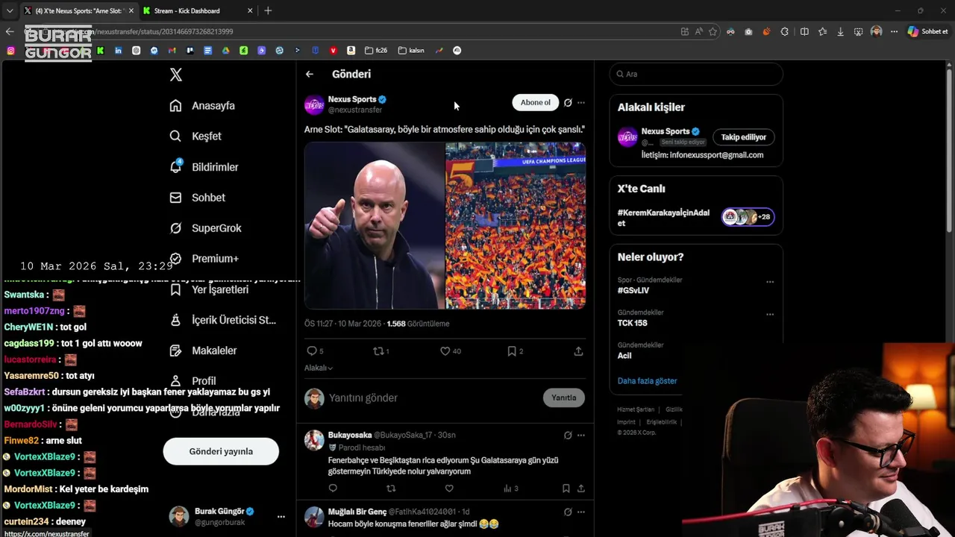Click the Gönderi yayınla button
The width and height of the screenshot is (955, 537).
[221, 451]
